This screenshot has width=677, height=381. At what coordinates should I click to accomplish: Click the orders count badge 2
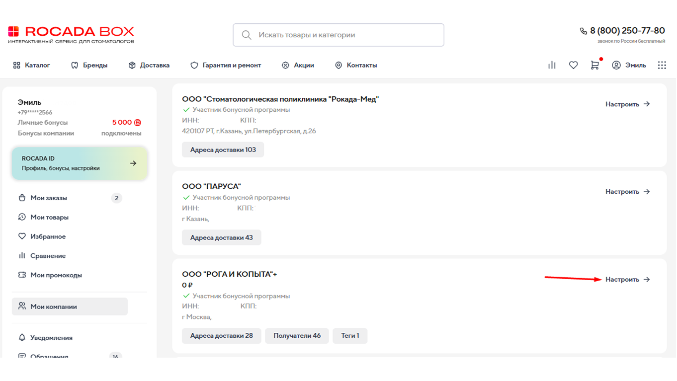[117, 198]
